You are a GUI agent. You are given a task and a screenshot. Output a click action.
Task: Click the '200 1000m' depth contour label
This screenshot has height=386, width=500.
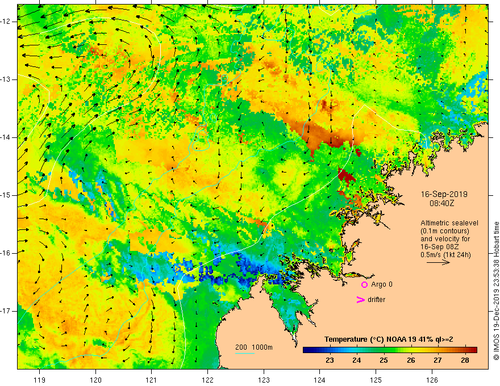click(254, 347)
